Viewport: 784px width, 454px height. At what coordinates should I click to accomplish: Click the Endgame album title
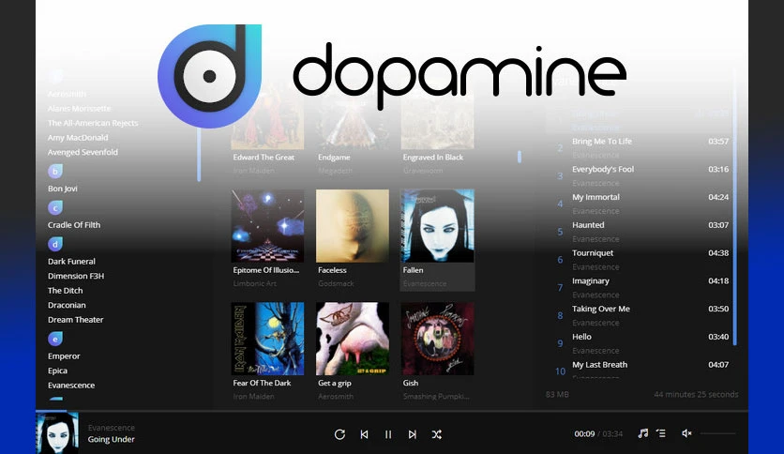(334, 157)
